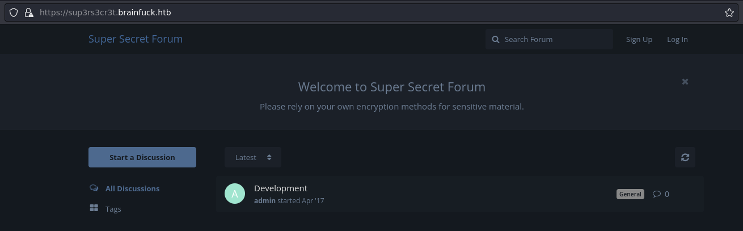The width and height of the screenshot is (743, 231).
Task: Click the All Discussions chat icon
Action: [x=94, y=188]
